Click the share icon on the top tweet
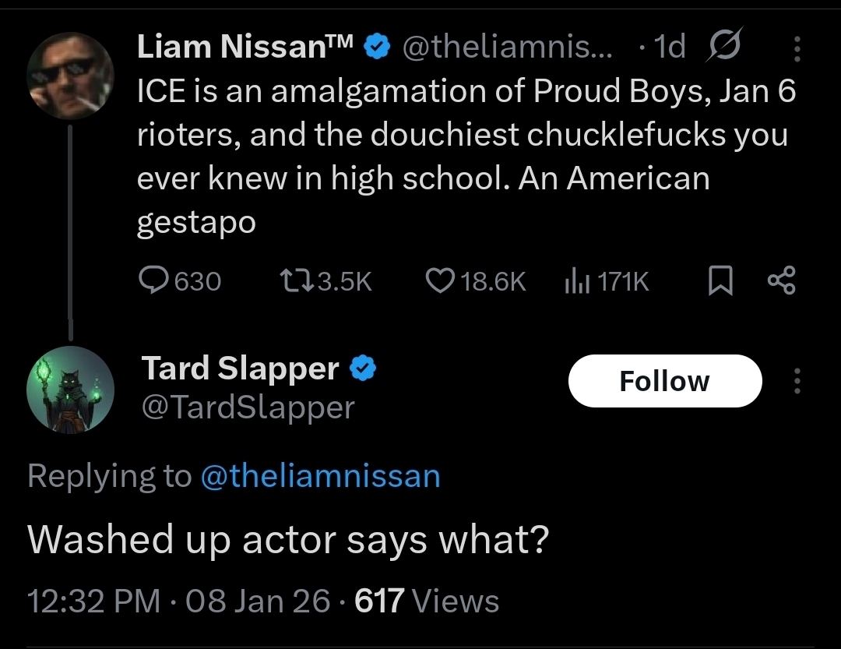This screenshot has width=841, height=649. pyautogui.click(x=781, y=280)
